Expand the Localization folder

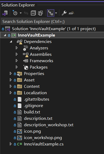pos(11,93)
